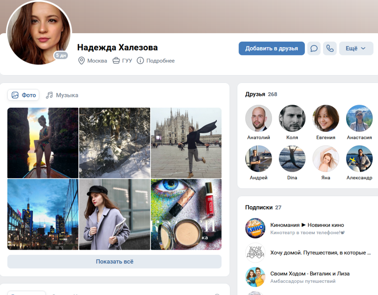
Task: Open the Подписки 27 subscriptions list
Action: 263,207
